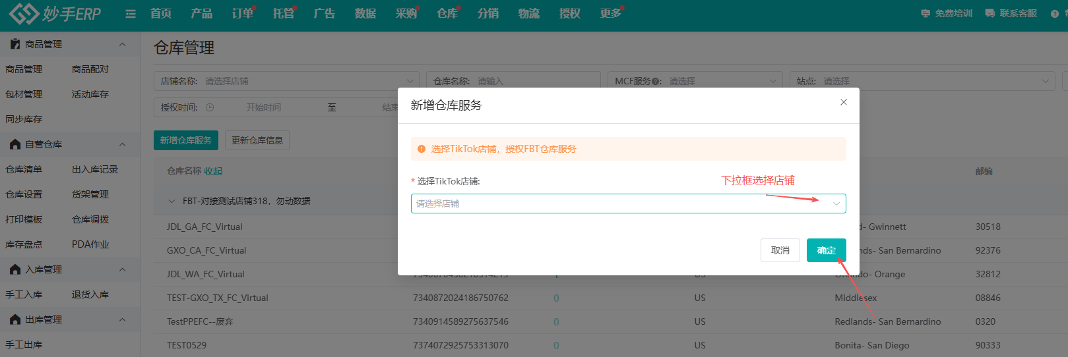The width and height of the screenshot is (1068, 357).
Task: Open 同步库存 in the sidebar
Action: click(24, 119)
